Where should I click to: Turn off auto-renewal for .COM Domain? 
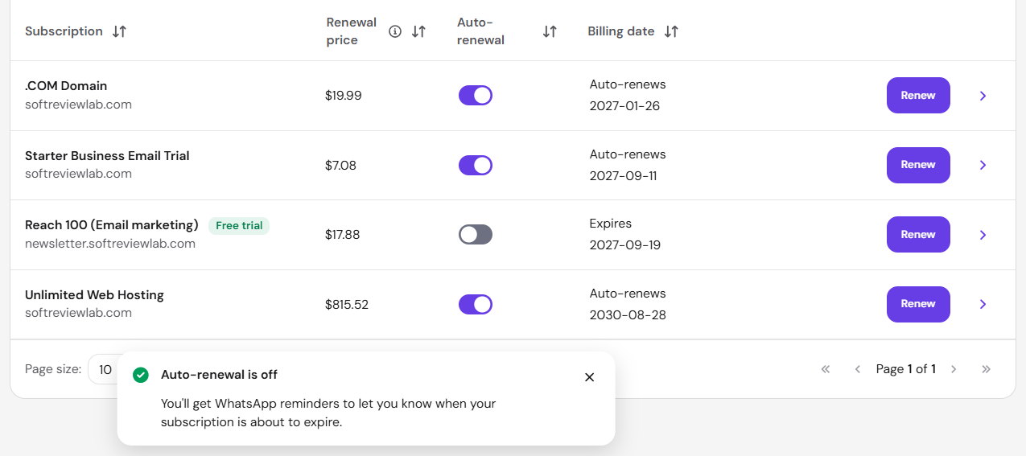(476, 96)
